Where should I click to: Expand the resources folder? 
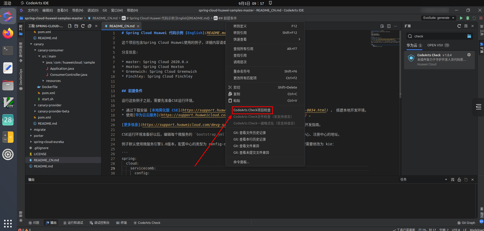[x=43, y=81]
